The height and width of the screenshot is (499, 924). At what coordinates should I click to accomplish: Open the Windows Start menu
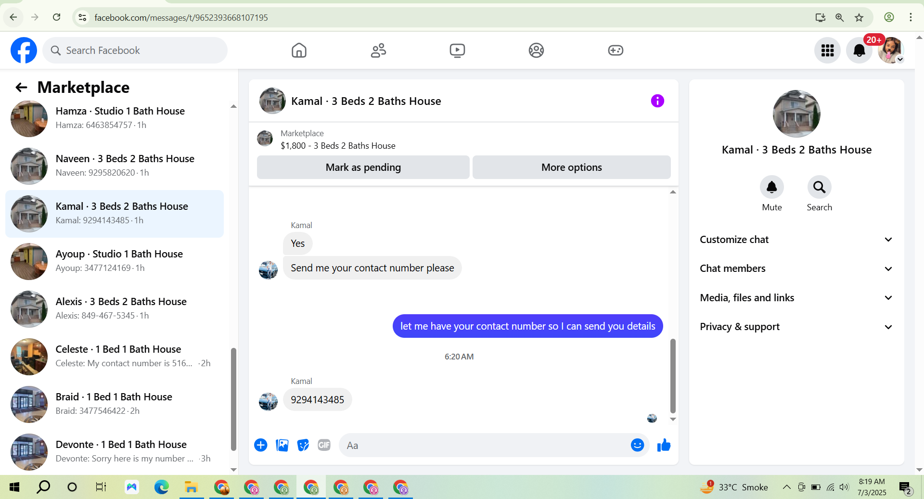[14, 487]
